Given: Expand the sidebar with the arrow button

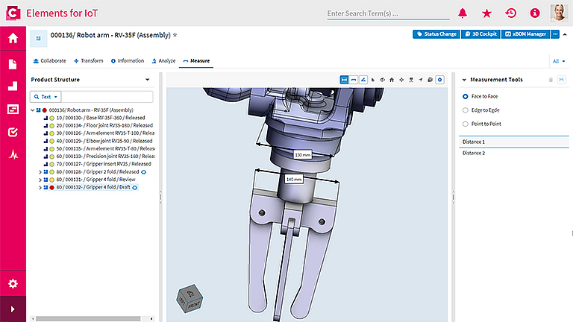Looking at the screenshot, I should [13, 309].
